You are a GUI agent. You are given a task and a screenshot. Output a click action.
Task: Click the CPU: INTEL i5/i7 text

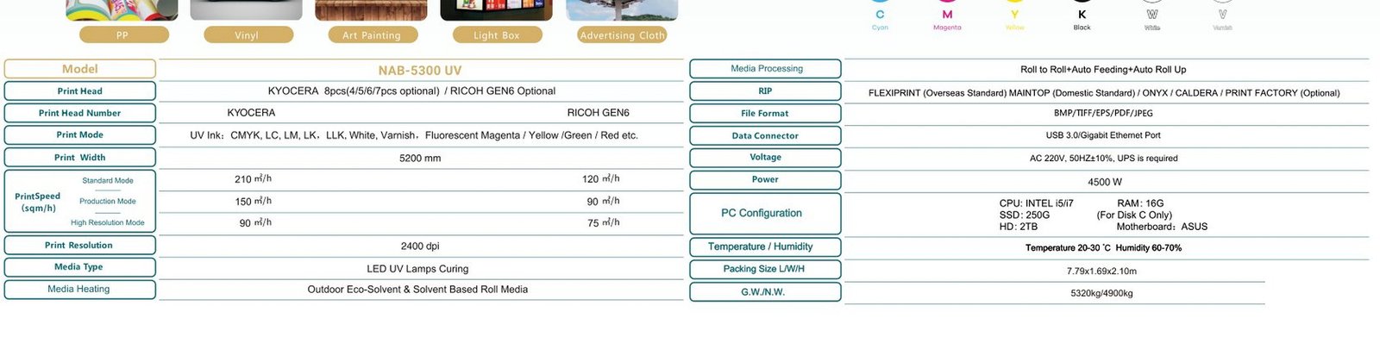click(1036, 203)
